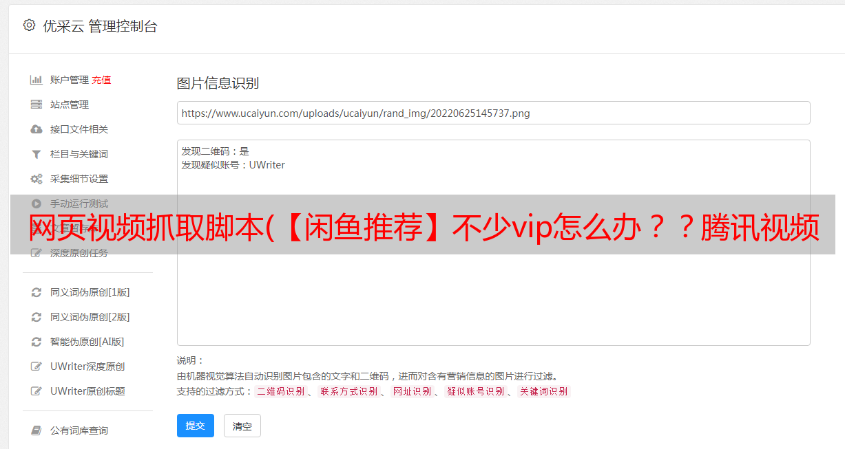
Task: Click the 清空 button
Action: click(242, 426)
